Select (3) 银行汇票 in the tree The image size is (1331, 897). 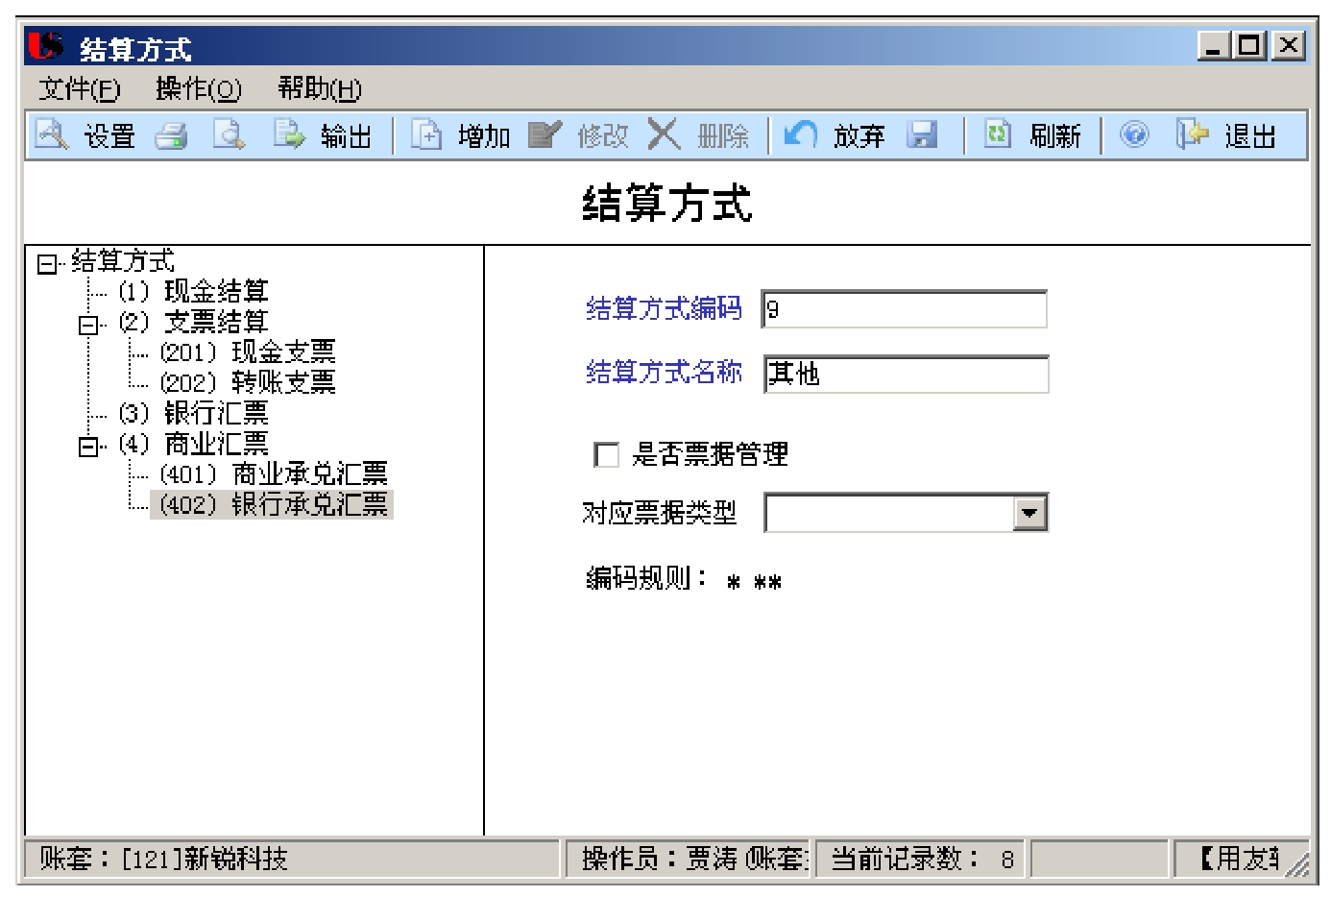pos(193,413)
